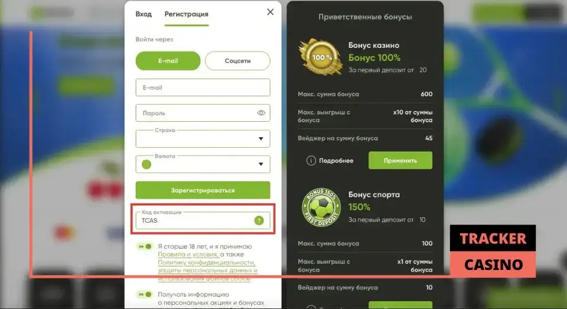Open the Валюта currency dropdown arrow
Viewport: 567px width, 309px height.
260,164
